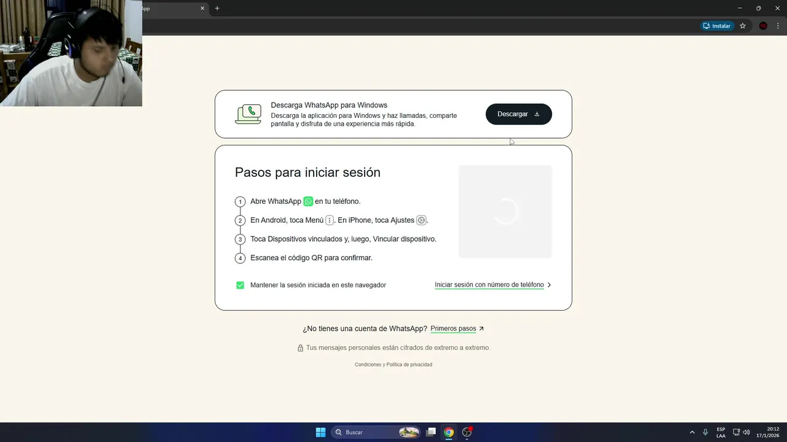Image resolution: width=787 pixels, height=442 pixels.
Task: Click the title Descarga WhatsApp para Windows
Action: (x=329, y=105)
